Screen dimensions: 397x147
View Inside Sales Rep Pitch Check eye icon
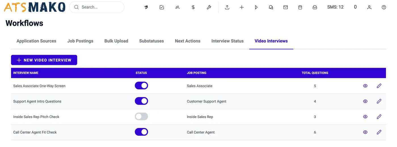365,117
